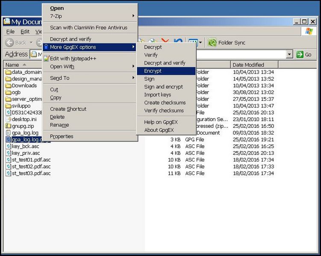Image resolution: width=321 pixels, height=256 pixels.
Task: Click Scan with ClamWin Free Antivirus
Action: (90, 28)
